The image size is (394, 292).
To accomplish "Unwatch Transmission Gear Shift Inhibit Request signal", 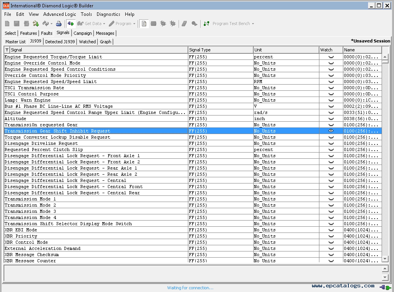I will click(331, 131).
